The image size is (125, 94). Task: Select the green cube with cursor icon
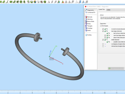[x=32, y=2]
